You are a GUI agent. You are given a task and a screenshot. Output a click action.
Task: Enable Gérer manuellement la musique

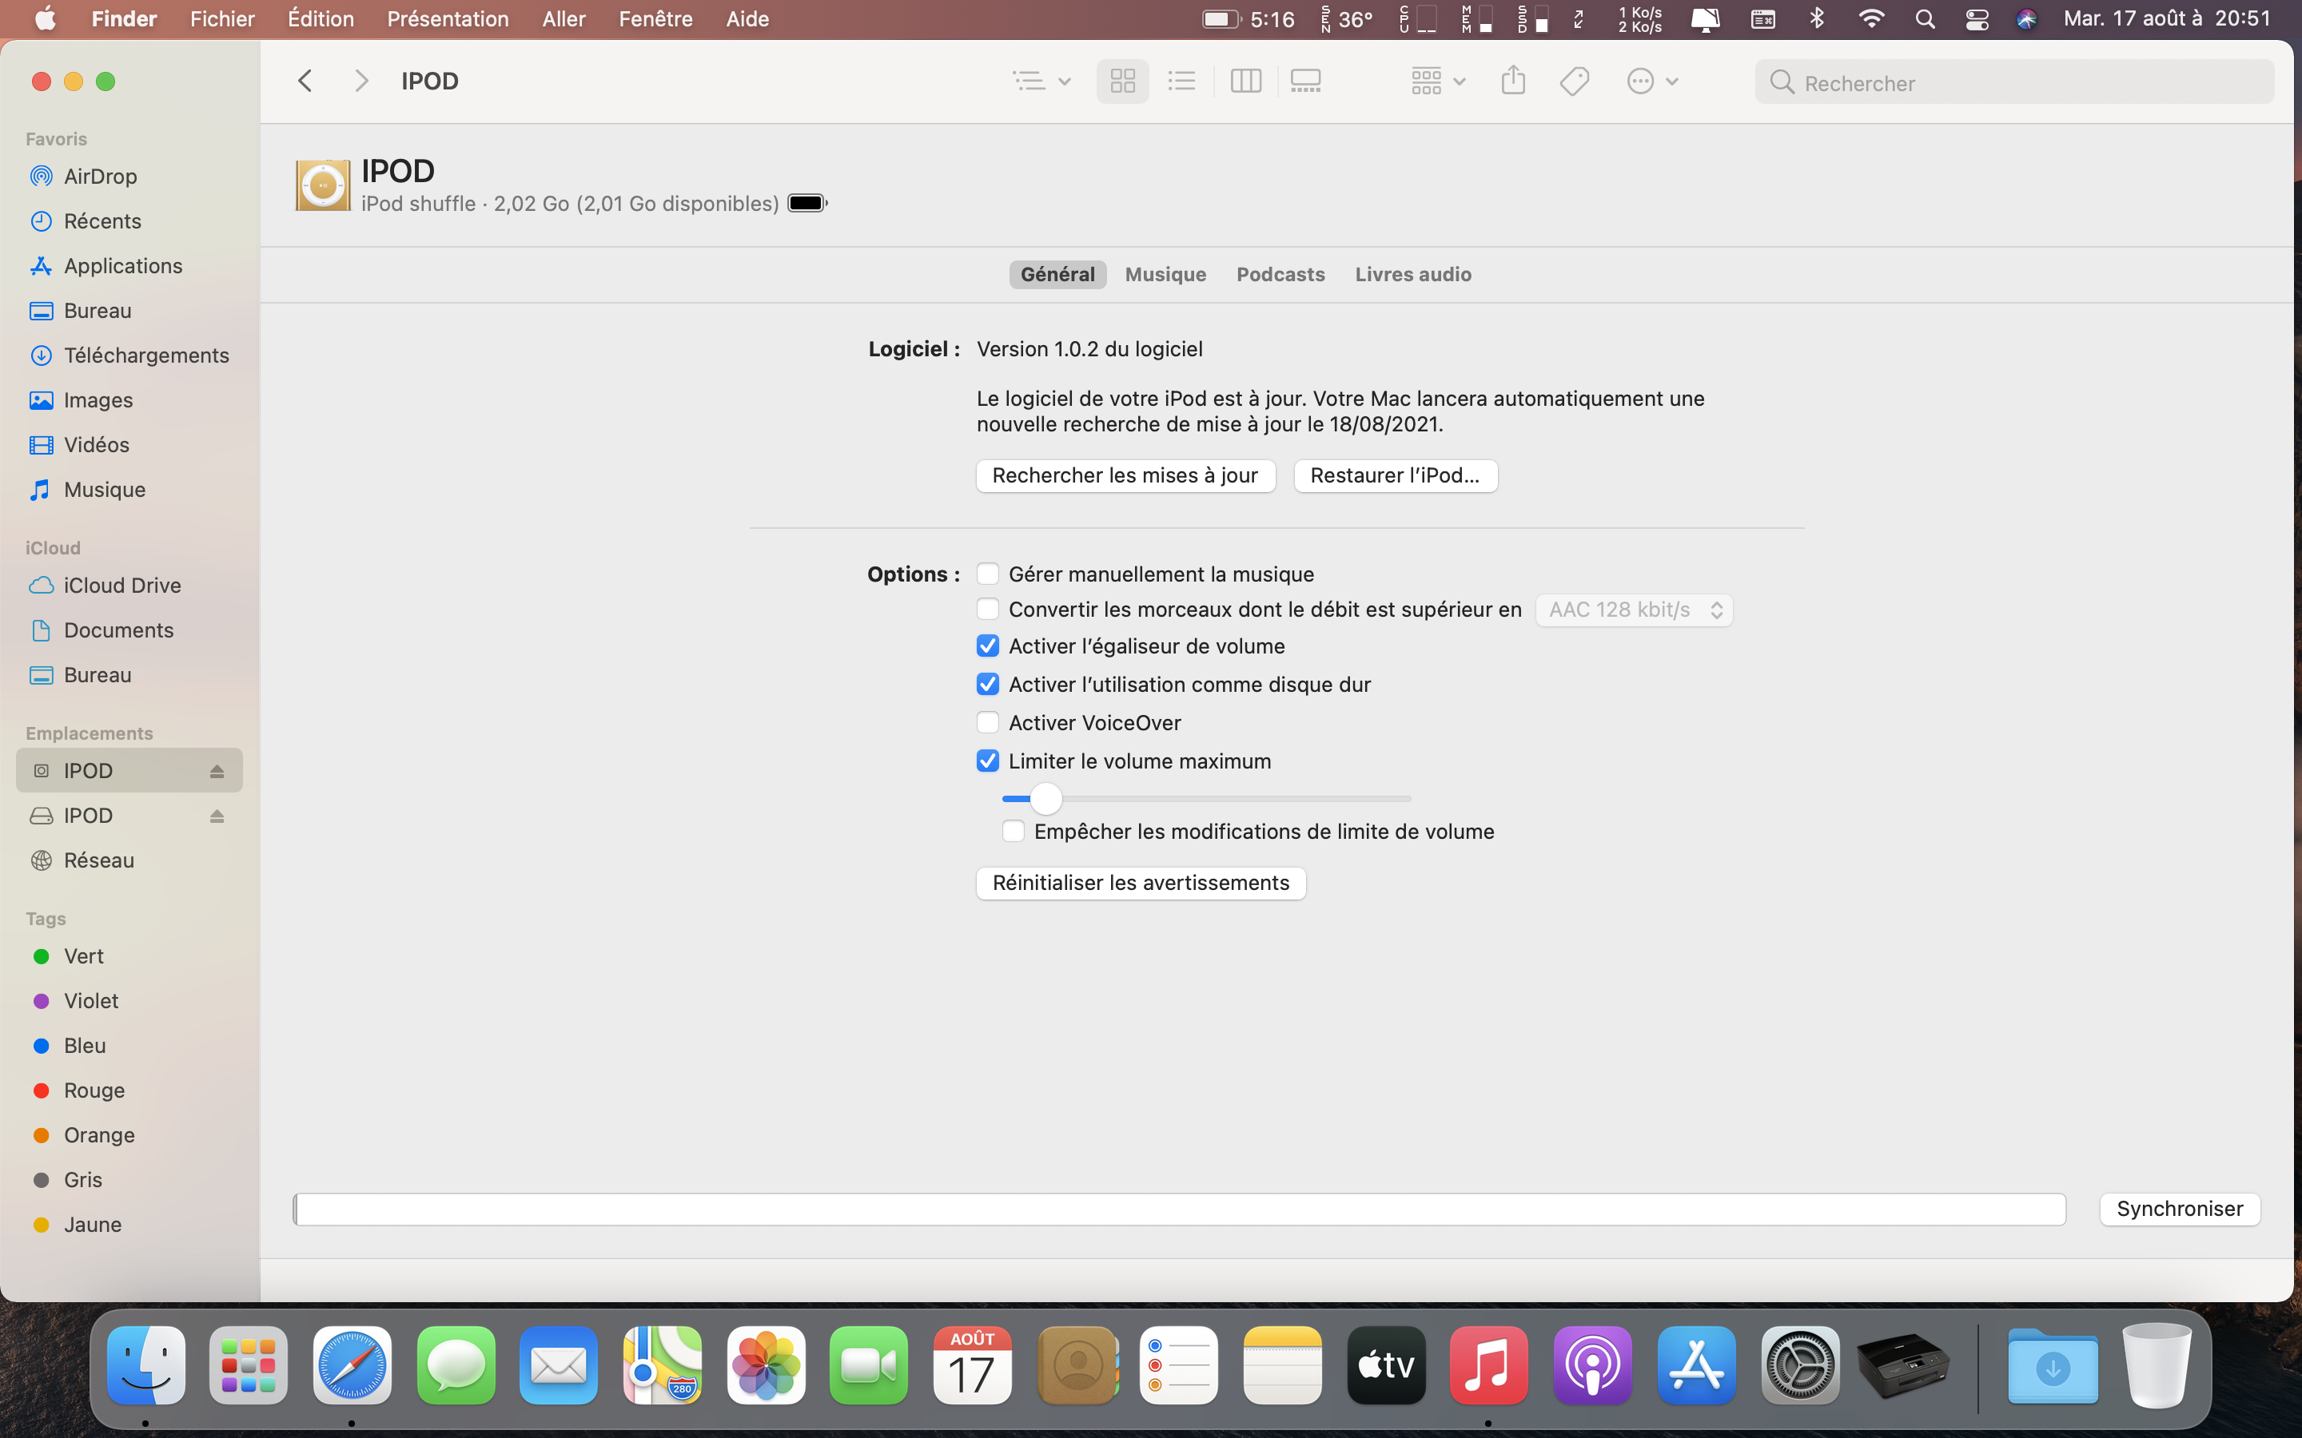pyautogui.click(x=987, y=574)
